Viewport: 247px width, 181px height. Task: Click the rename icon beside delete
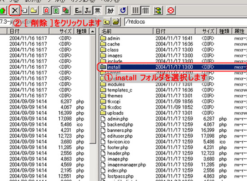(25, 10)
